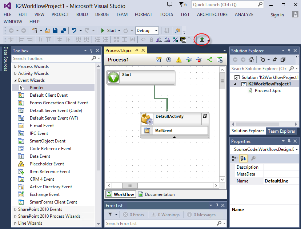The width and height of the screenshot is (301, 229).
Task: Expand the SharePoint 2010 Events group
Action: tap(15, 209)
